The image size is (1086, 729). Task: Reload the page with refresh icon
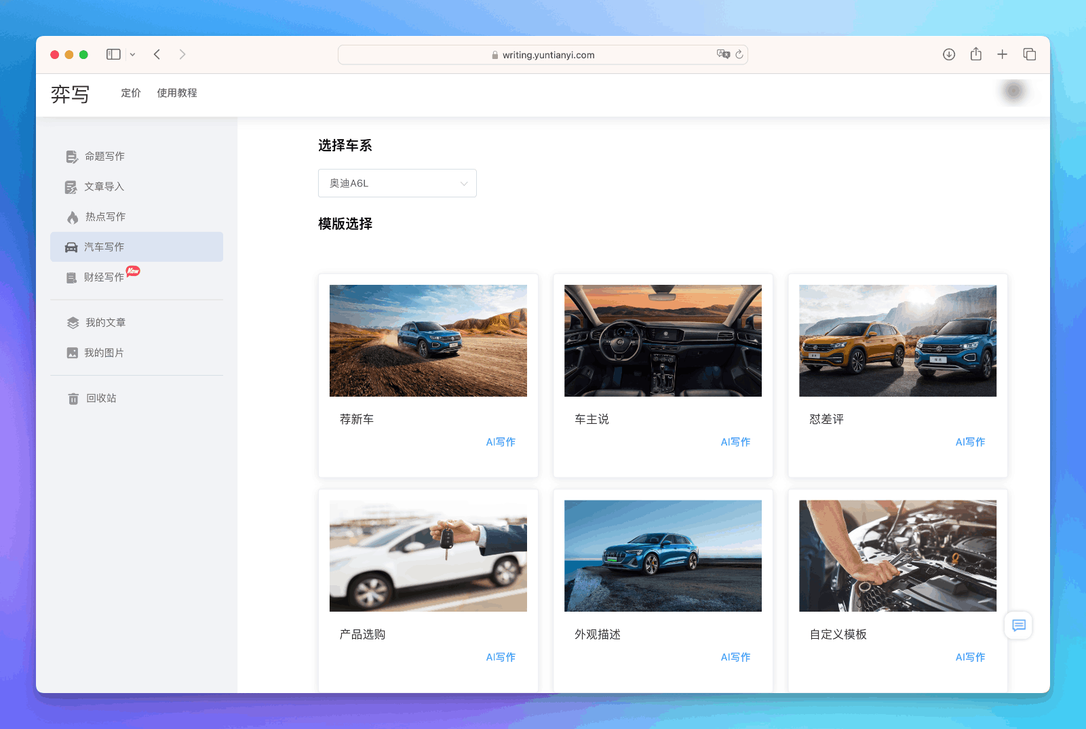click(x=739, y=54)
